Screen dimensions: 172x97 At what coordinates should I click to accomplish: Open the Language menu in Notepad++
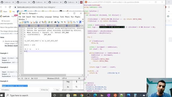tap(48, 17)
